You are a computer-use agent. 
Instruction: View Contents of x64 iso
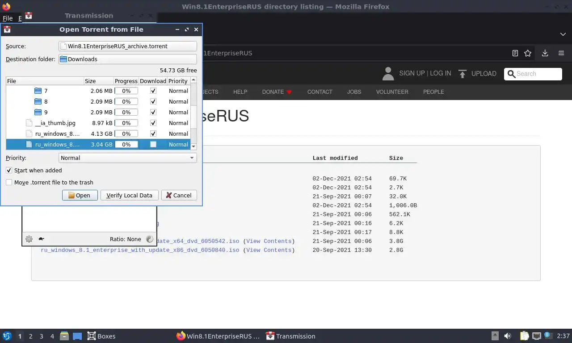(x=269, y=241)
